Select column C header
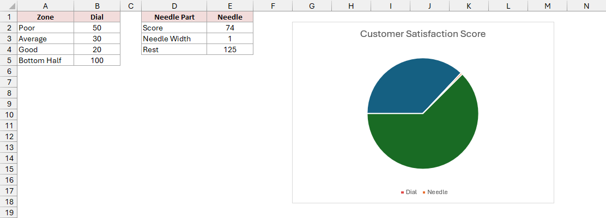 [131, 6]
